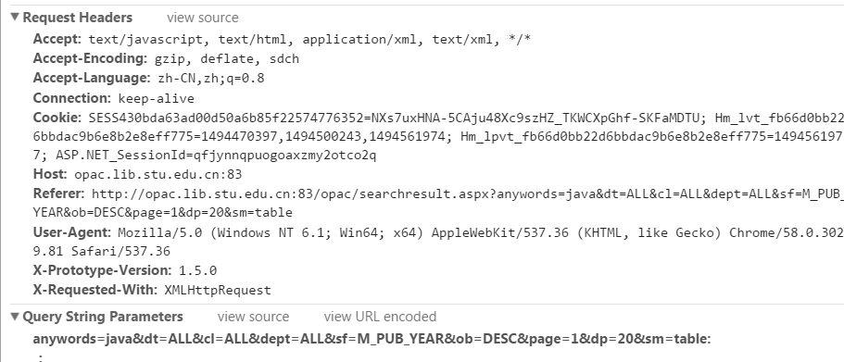Click the Host header value opac.lib.stu.edu.cn:83
The height and width of the screenshot is (362, 844).
coord(158,174)
